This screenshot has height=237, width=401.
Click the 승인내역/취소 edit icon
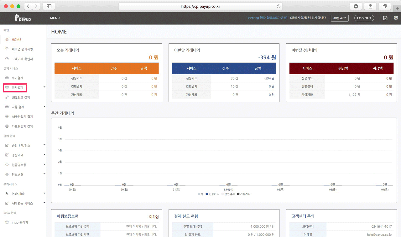(x=7, y=146)
